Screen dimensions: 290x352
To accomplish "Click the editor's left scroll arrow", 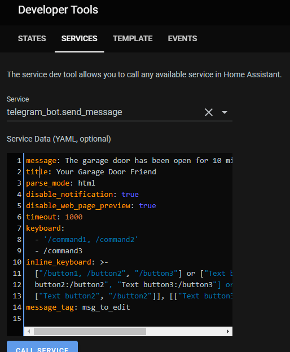I will pyautogui.click(x=29, y=331).
